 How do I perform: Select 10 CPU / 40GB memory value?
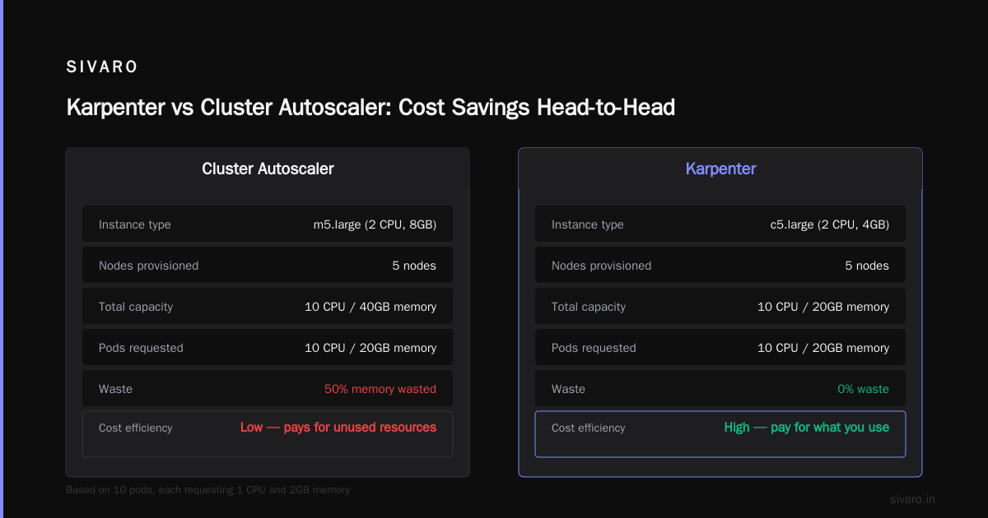(x=370, y=307)
